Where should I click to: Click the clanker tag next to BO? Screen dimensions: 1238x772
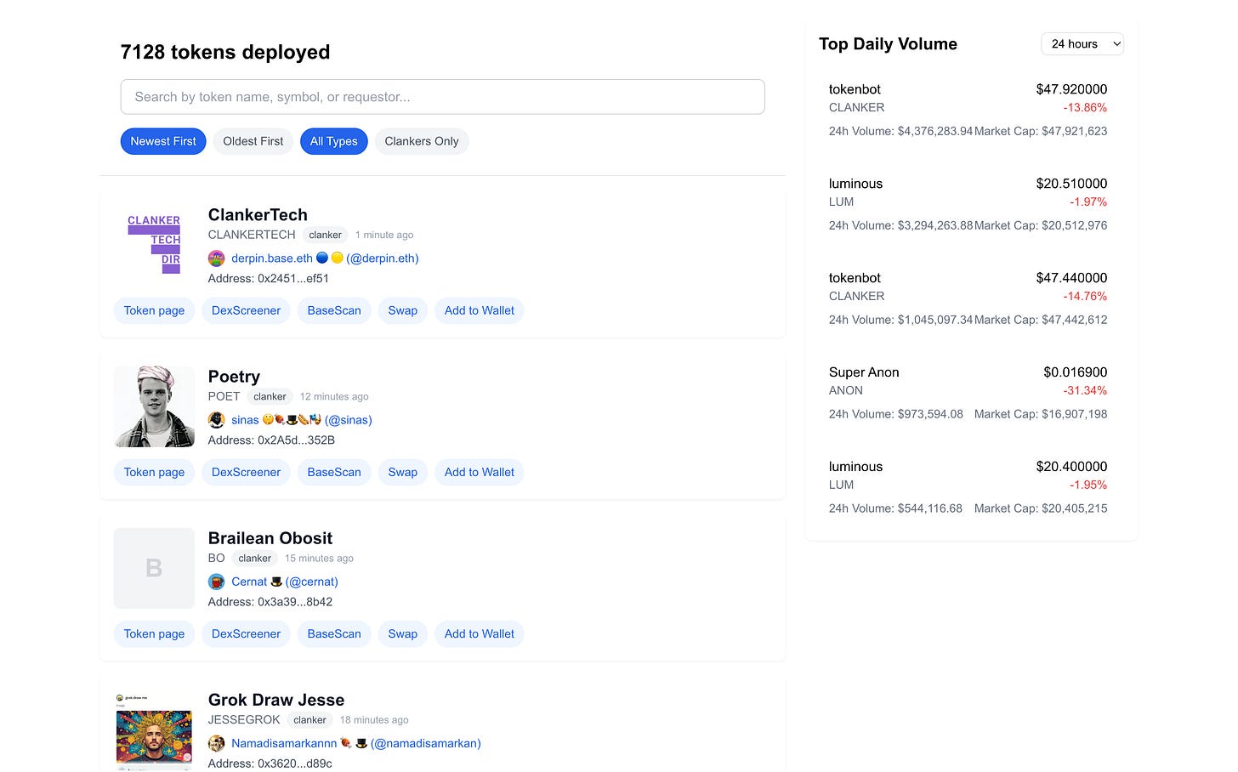(255, 558)
